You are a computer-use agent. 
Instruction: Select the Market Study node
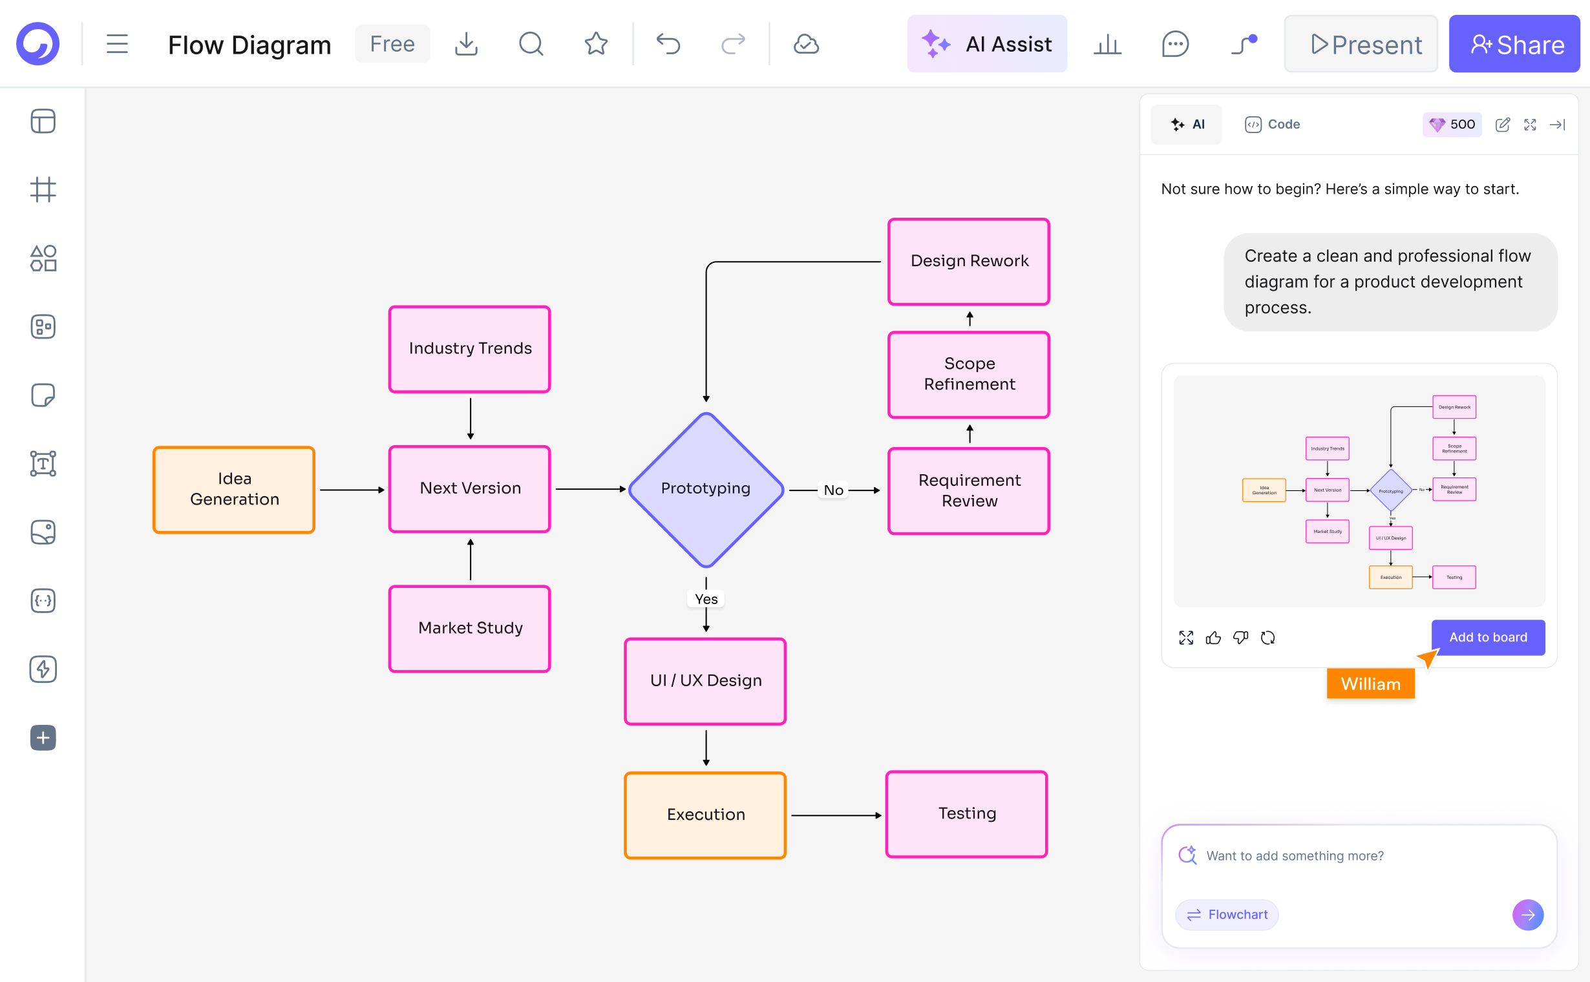[470, 629]
